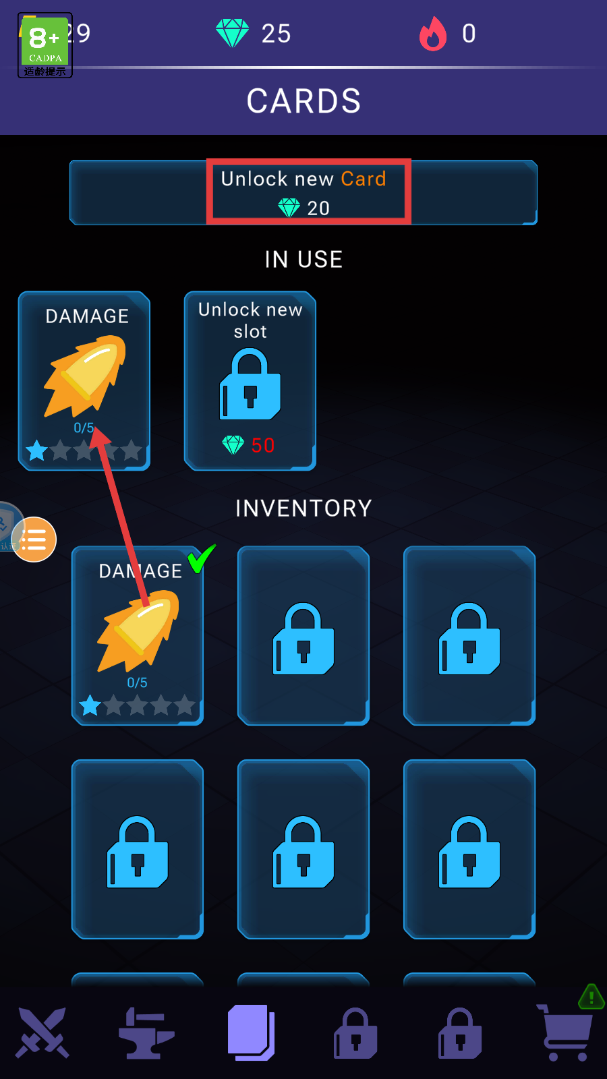Tap the first locked bottom navigation tab

355,1033
